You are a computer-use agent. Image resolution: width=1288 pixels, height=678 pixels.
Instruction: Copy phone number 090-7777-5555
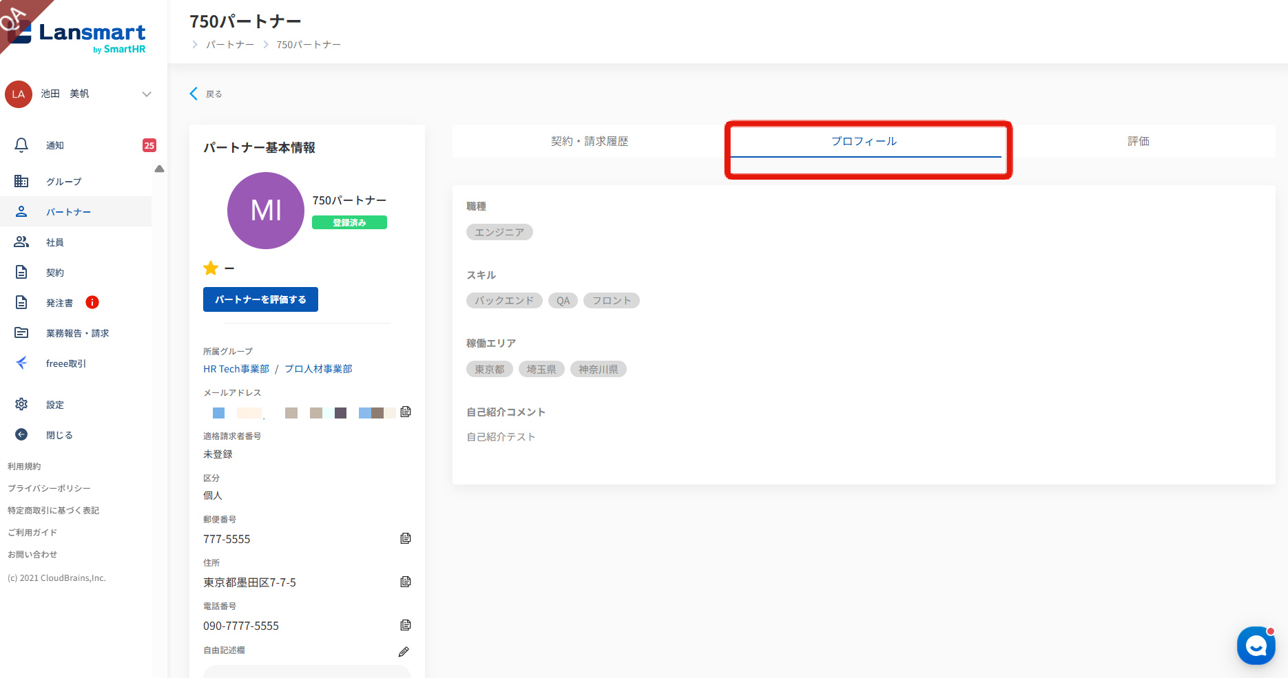coord(406,625)
